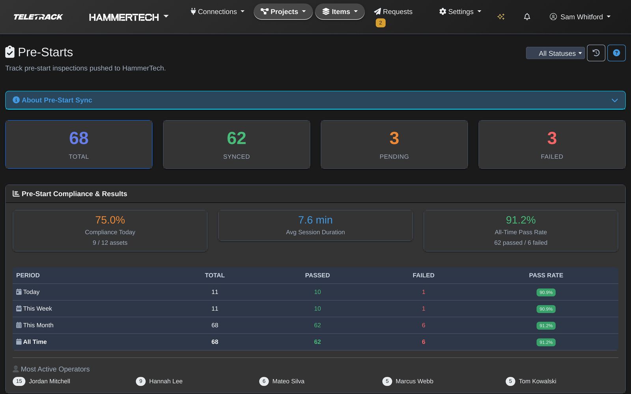Click the Requests count badge
The width and height of the screenshot is (631, 394).
[x=381, y=23]
